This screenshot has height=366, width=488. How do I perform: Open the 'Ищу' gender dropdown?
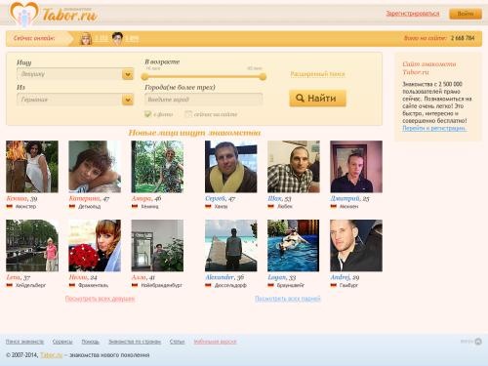[75, 74]
